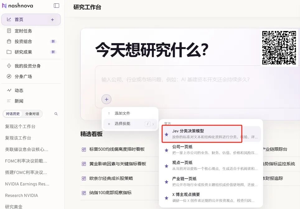Image resolution: width=300 pixels, height=209 pixels.
Task: Open 黄金影响因素与关键指标看板 dashboard
Action: click(x=118, y=164)
